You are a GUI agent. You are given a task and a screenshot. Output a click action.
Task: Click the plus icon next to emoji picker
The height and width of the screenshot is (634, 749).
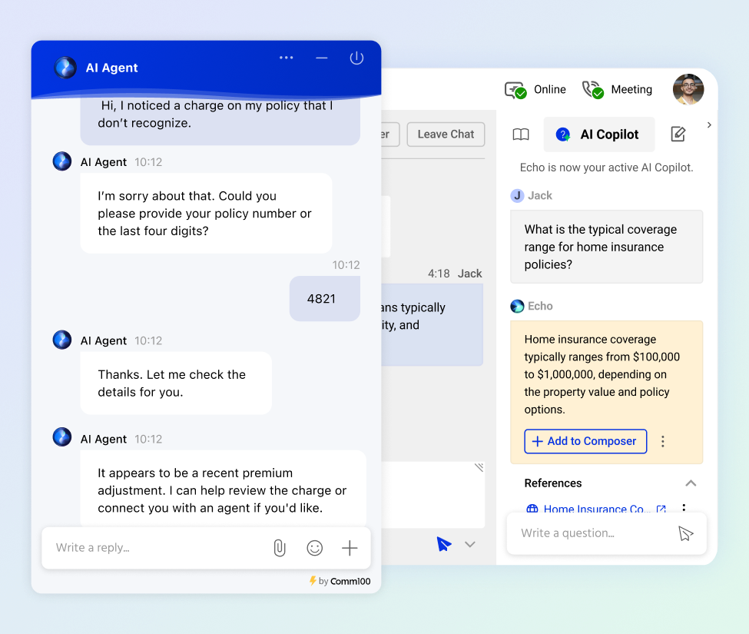(350, 548)
